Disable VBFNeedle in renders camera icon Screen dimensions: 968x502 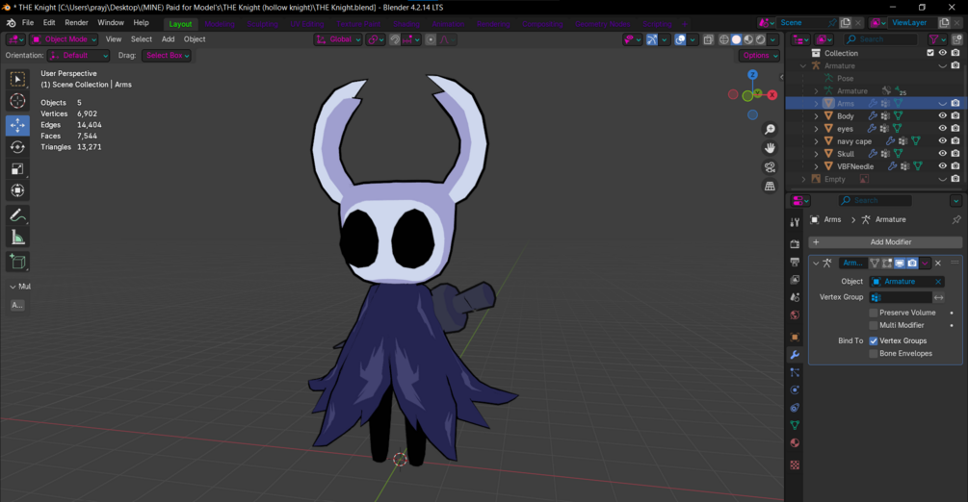point(955,166)
